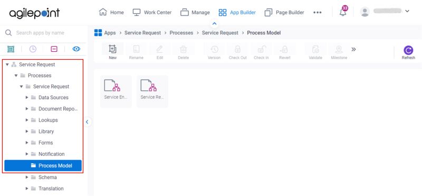Collapse the left sidebar panel arrow
This screenshot has height=196, width=422.
point(87,122)
